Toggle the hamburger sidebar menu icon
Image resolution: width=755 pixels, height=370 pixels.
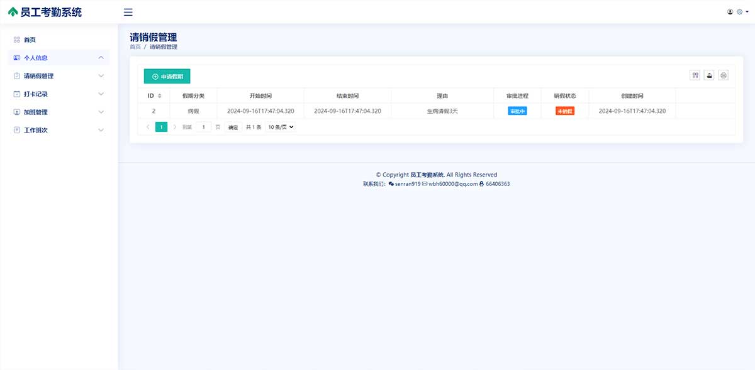[x=128, y=12]
